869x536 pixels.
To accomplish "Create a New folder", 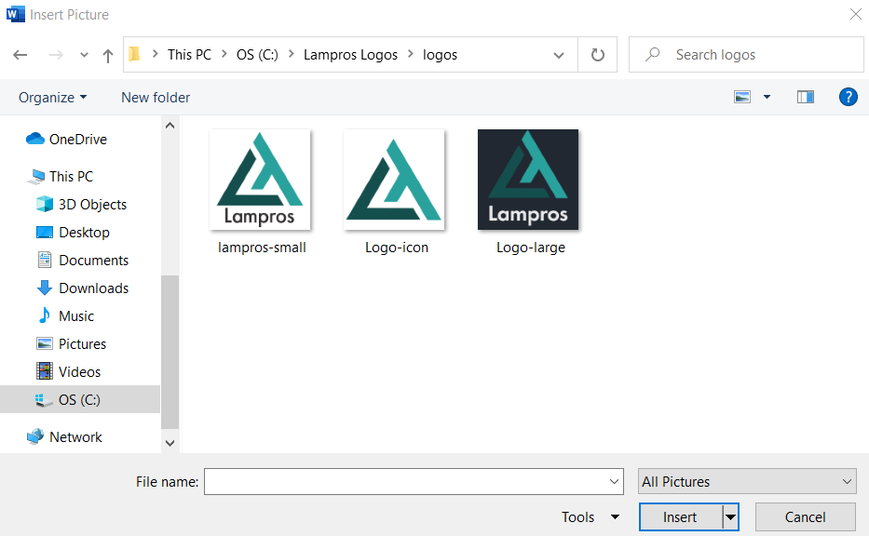I will pyautogui.click(x=156, y=98).
